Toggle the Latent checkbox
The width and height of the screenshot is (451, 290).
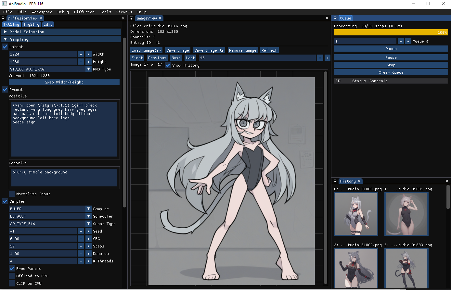point(5,47)
